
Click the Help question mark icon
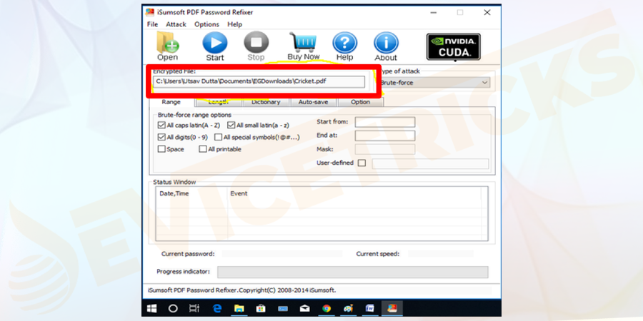(x=344, y=43)
